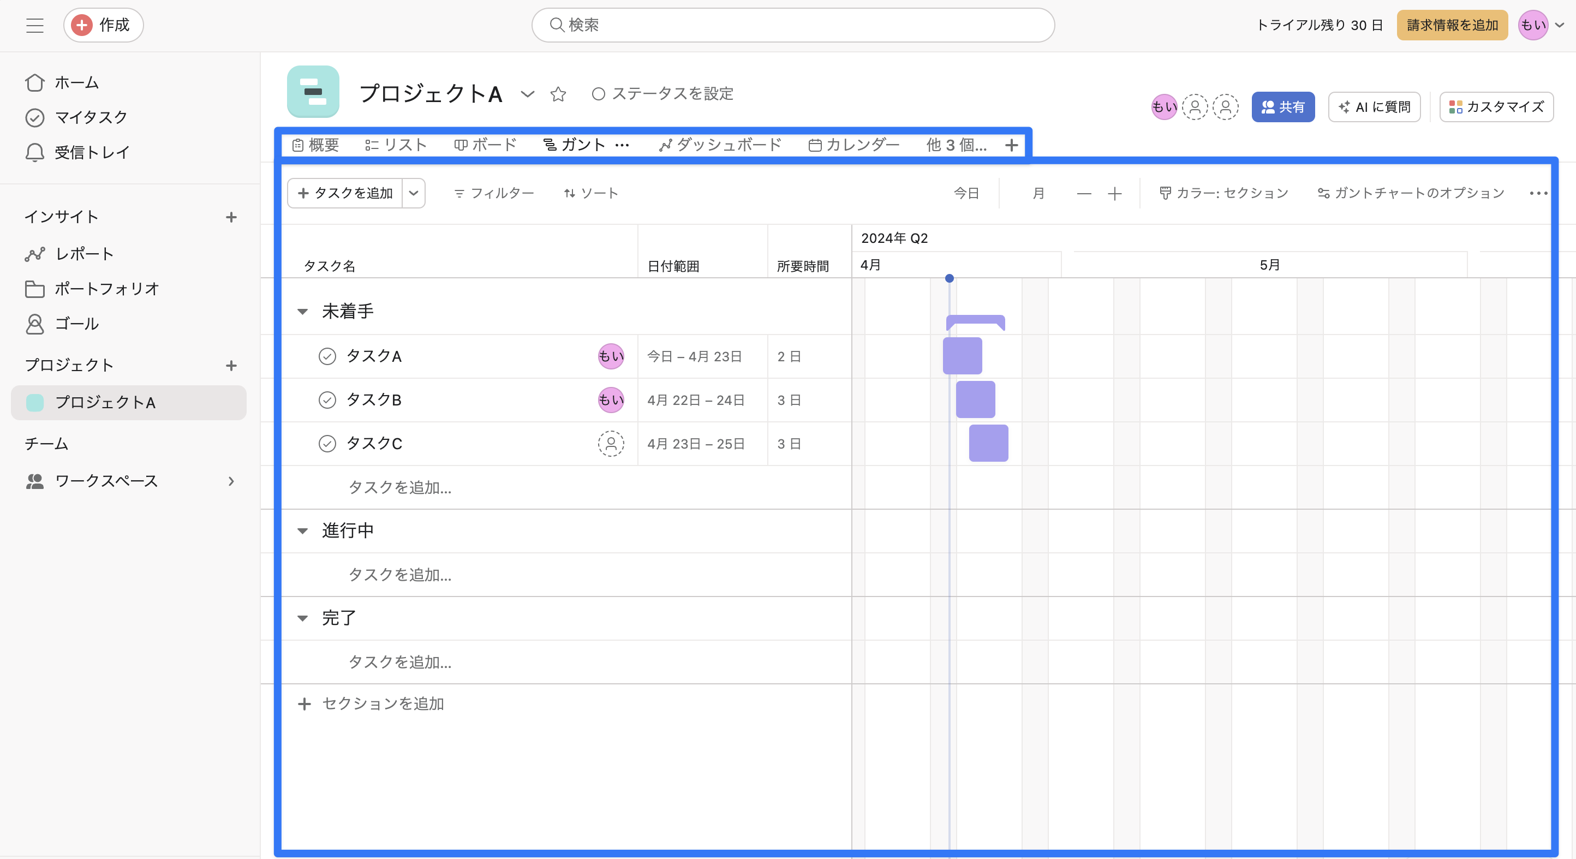Open toolbar more options ellipsis
Image resolution: width=1576 pixels, height=859 pixels.
pyautogui.click(x=1538, y=193)
